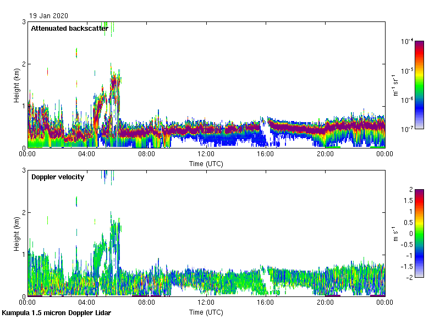The width and height of the screenshot is (429, 319).
Task: Select the Doppler velocity plot title
Action: tap(58, 177)
